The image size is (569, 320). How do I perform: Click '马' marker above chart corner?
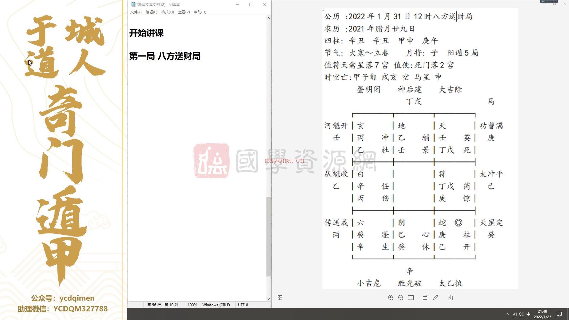click(x=491, y=101)
